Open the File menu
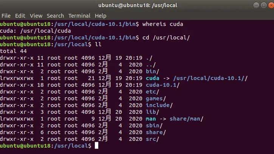This screenshot has width=274, height=154. [x=6, y=16]
